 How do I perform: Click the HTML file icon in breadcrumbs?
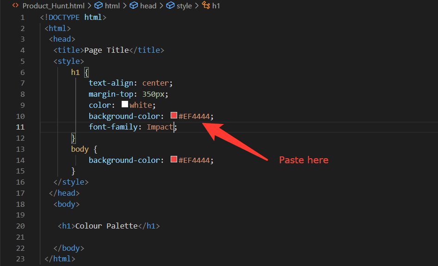15,6
